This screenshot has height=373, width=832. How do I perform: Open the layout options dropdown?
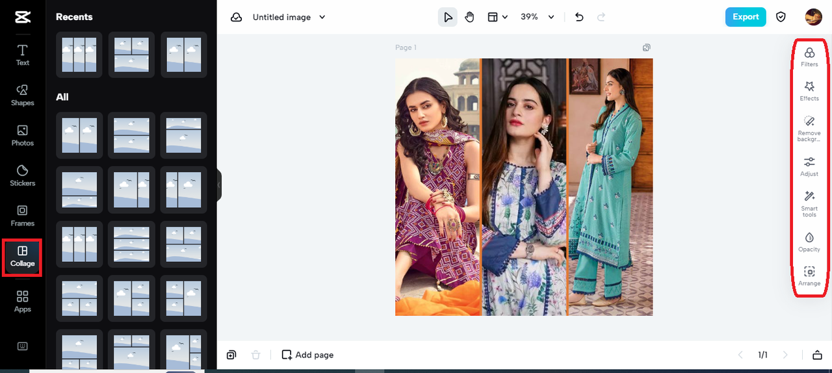498,17
